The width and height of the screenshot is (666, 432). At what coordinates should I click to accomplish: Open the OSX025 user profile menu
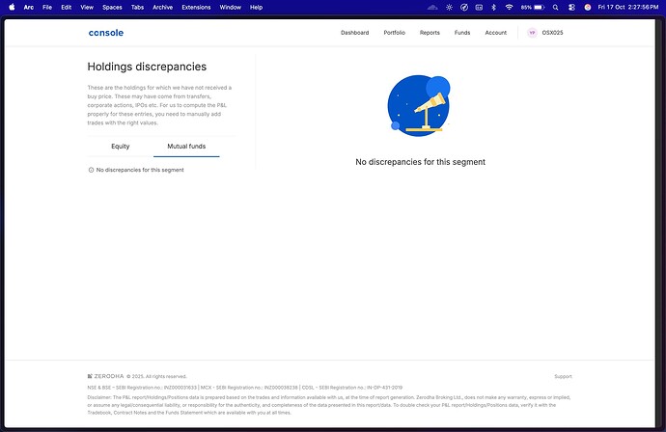pyautogui.click(x=552, y=33)
